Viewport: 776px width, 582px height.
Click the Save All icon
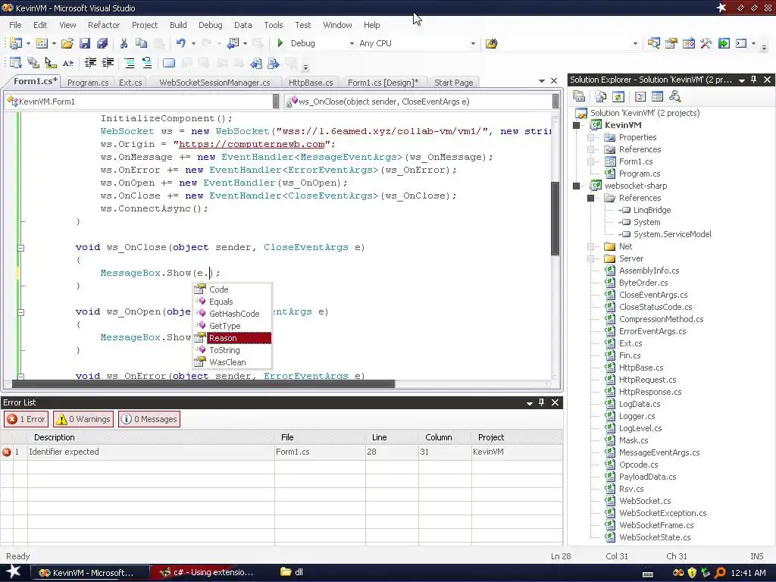click(102, 43)
